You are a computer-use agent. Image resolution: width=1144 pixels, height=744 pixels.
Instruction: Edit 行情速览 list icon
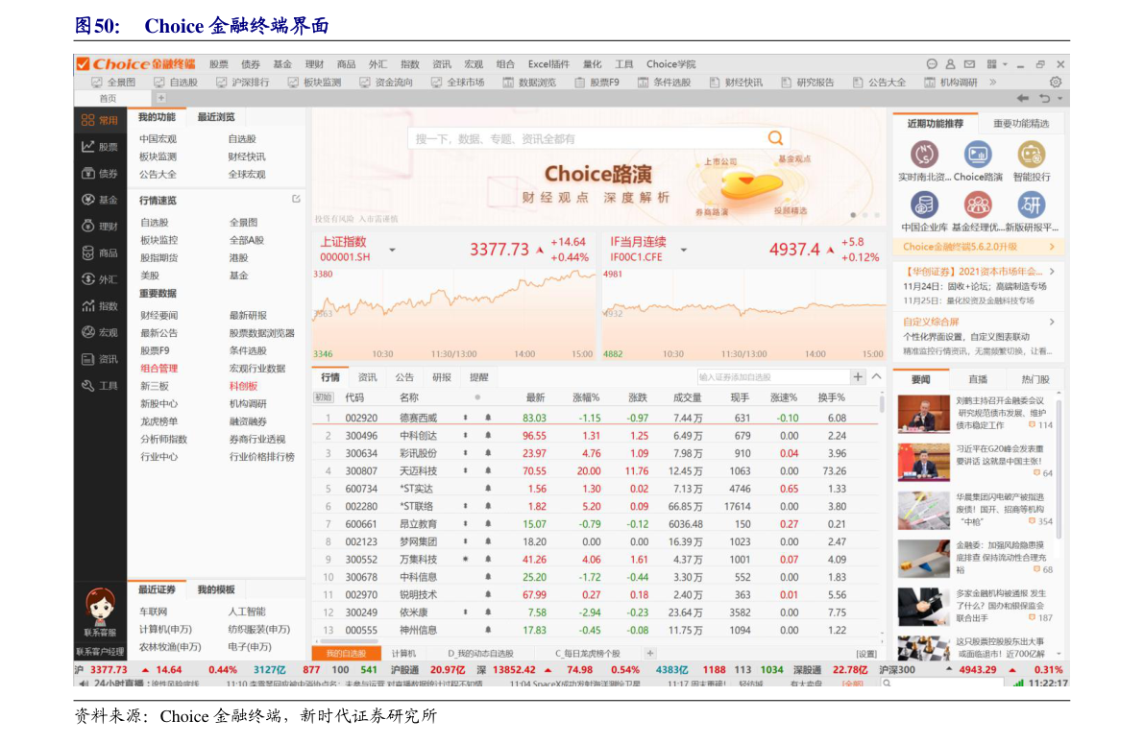click(296, 199)
